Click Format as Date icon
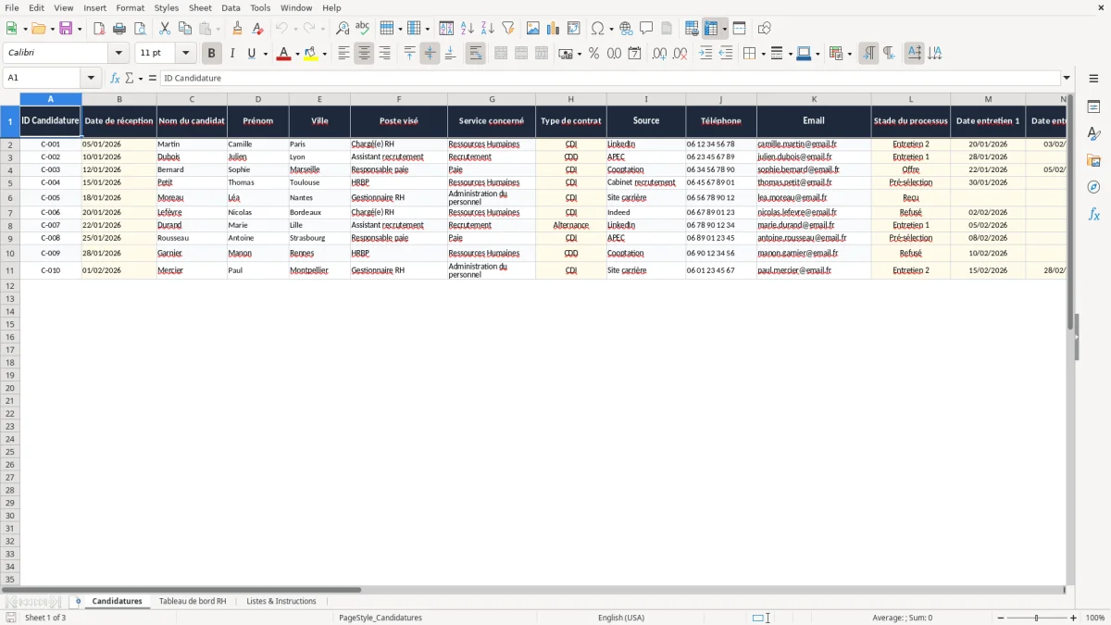This screenshot has width=1111, height=625. click(x=635, y=54)
